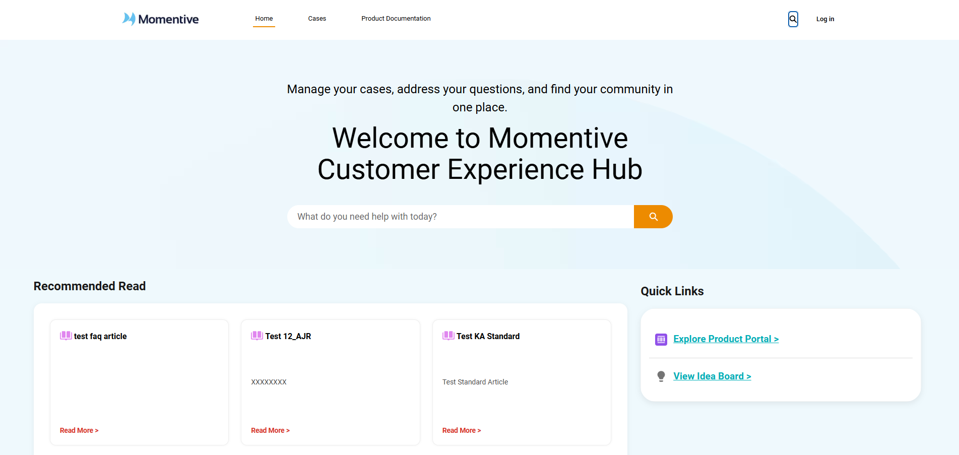
Task: Click the Recommended Read heading
Action: (90, 286)
